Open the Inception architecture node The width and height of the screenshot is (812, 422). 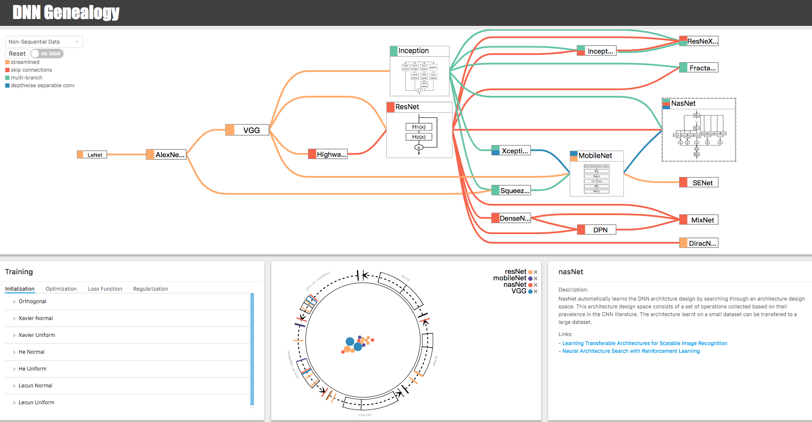pos(420,71)
